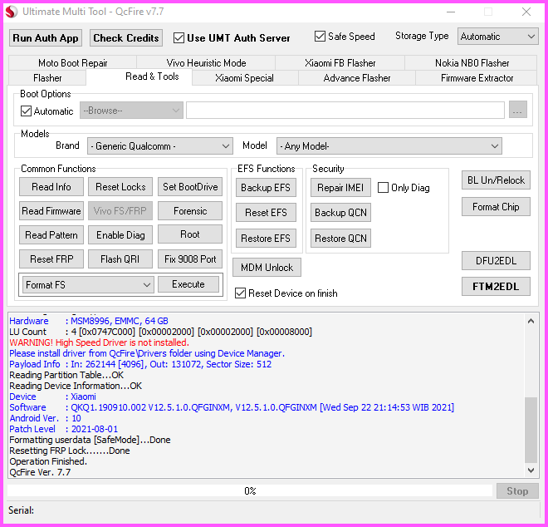The height and width of the screenshot is (527, 548).
Task: Open the Model dropdown Any Model
Action: coord(389,146)
